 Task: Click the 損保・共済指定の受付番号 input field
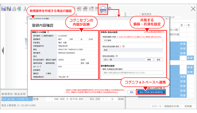(133, 73)
